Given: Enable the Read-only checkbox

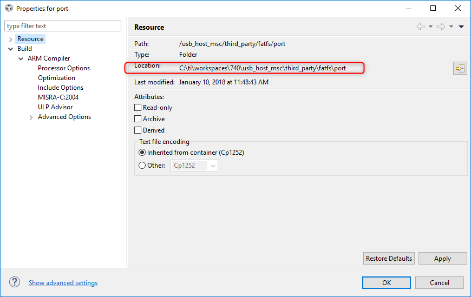Looking at the screenshot, I should 138,108.
